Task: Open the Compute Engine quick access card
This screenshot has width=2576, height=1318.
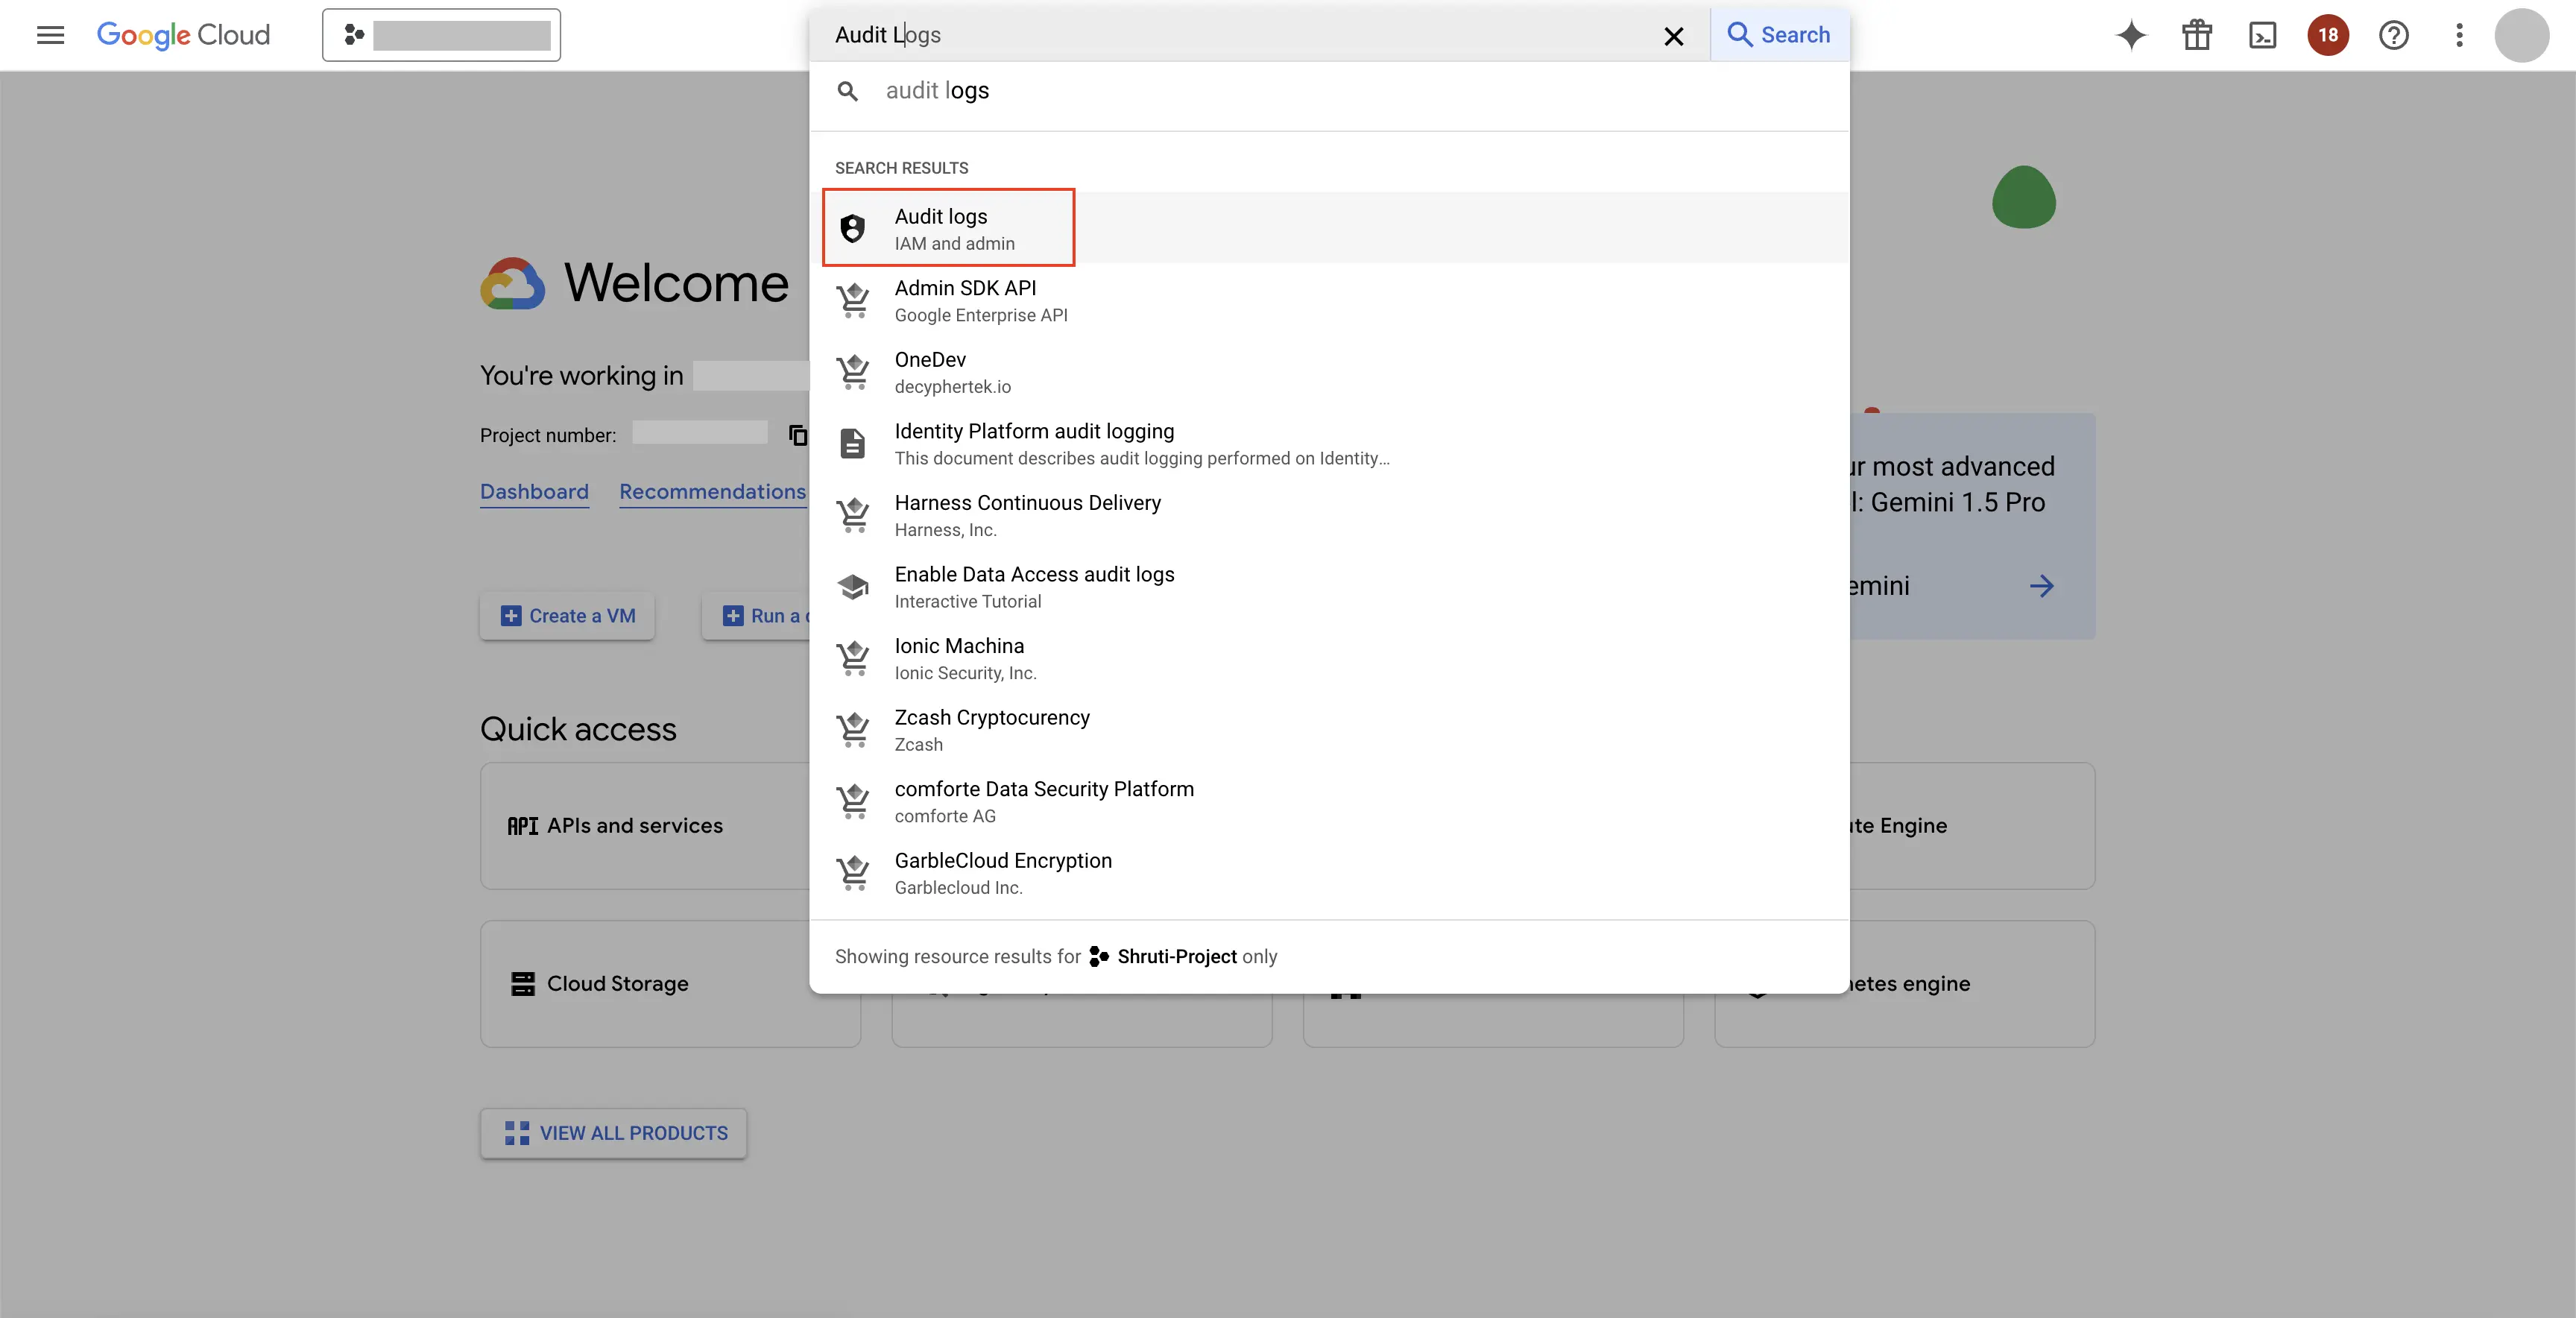Action: (1972, 826)
